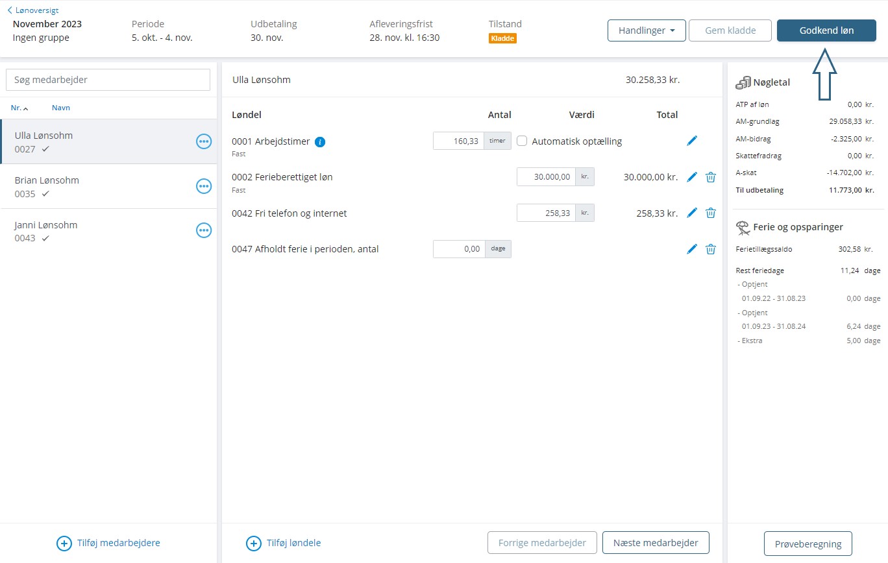This screenshot has height=563, width=888.
Task: Open options menu for Ulla Lønsohm
Action: (204, 141)
